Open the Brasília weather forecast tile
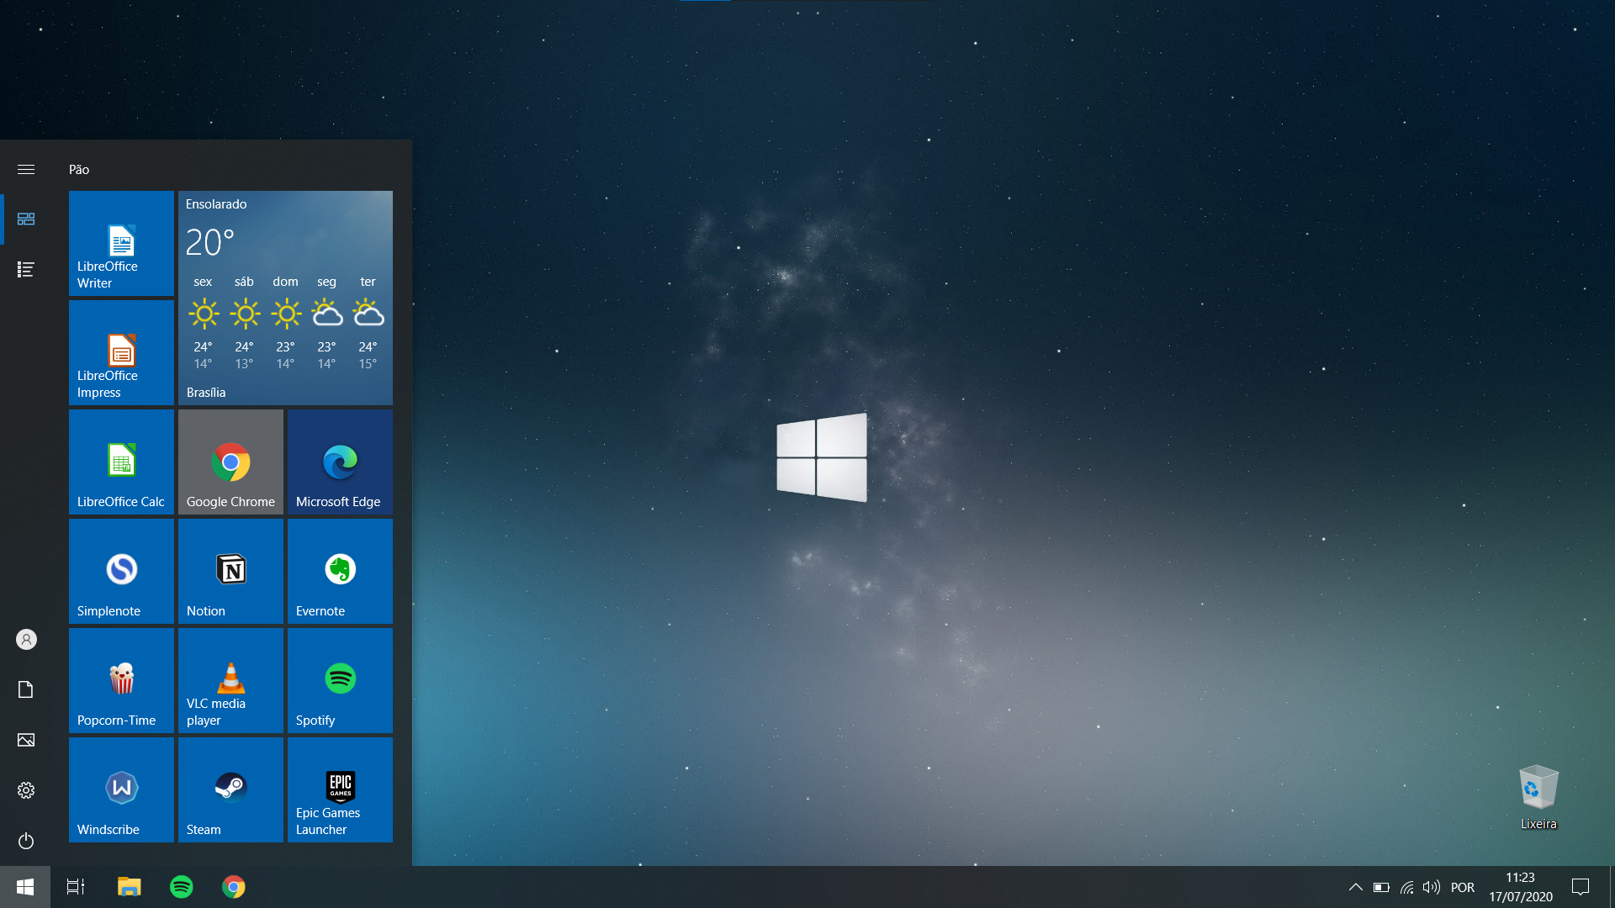Image resolution: width=1615 pixels, height=908 pixels. click(x=285, y=298)
